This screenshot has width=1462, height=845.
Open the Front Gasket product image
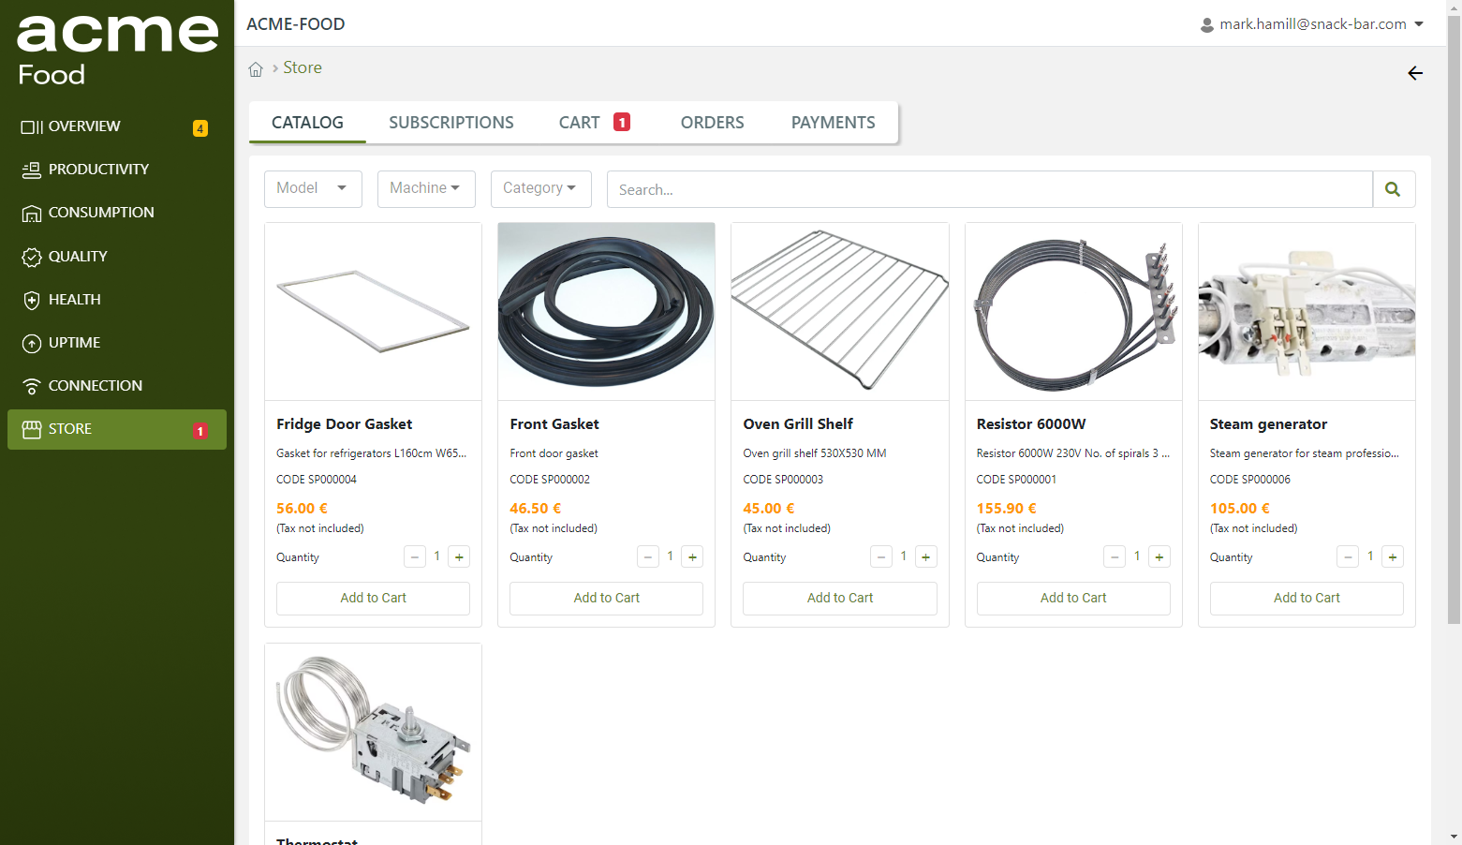pos(606,312)
